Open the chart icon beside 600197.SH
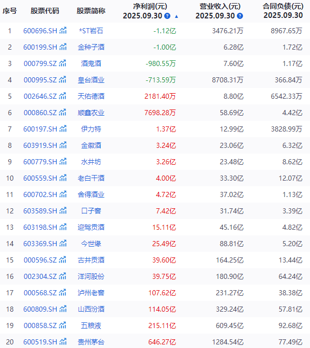This screenshot has width=310, height=348. [x=63, y=129]
